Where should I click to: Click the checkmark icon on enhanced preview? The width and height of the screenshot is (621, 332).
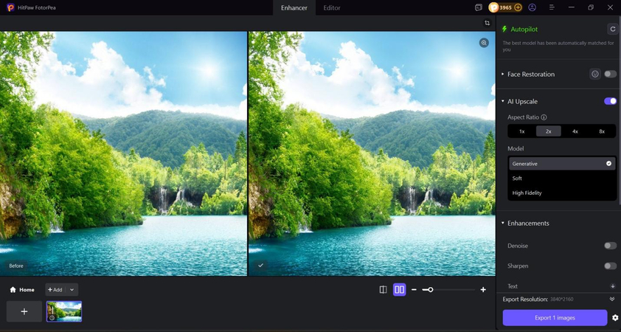[260, 266]
